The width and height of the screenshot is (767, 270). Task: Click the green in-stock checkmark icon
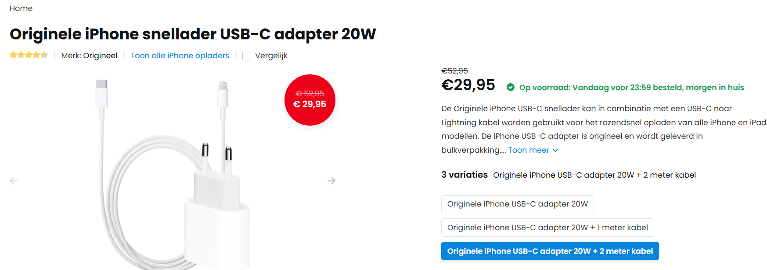pyautogui.click(x=510, y=87)
